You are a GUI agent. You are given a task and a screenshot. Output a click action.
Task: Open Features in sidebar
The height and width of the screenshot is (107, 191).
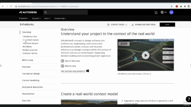point(26,67)
